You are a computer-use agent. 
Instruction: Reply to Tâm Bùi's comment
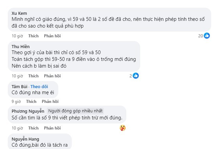pyautogui.click(x=50, y=102)
